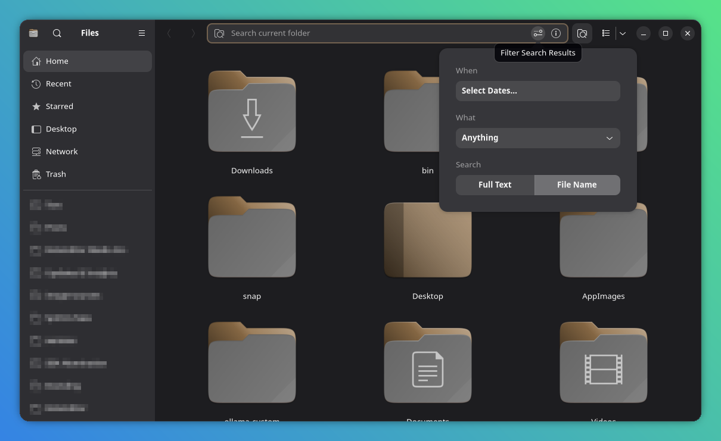
Task: Open the Documents folder
Action: click(427, 362)
